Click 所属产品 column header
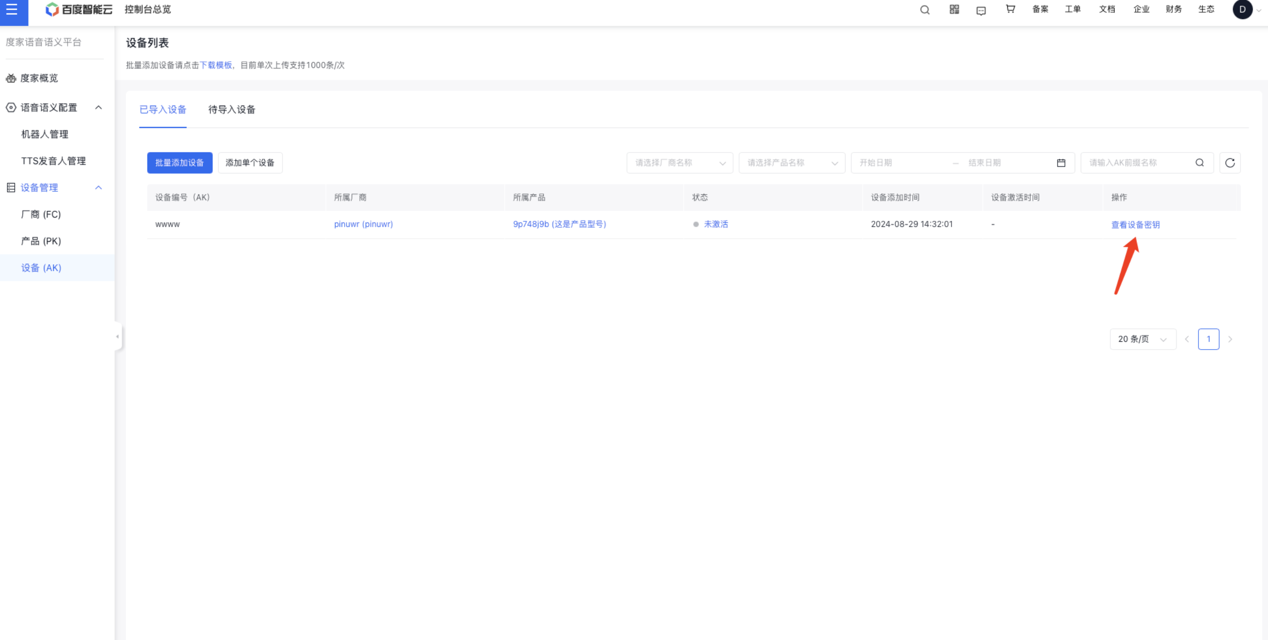This screenshot has width=1268, height=640. [x=529, y=197]
